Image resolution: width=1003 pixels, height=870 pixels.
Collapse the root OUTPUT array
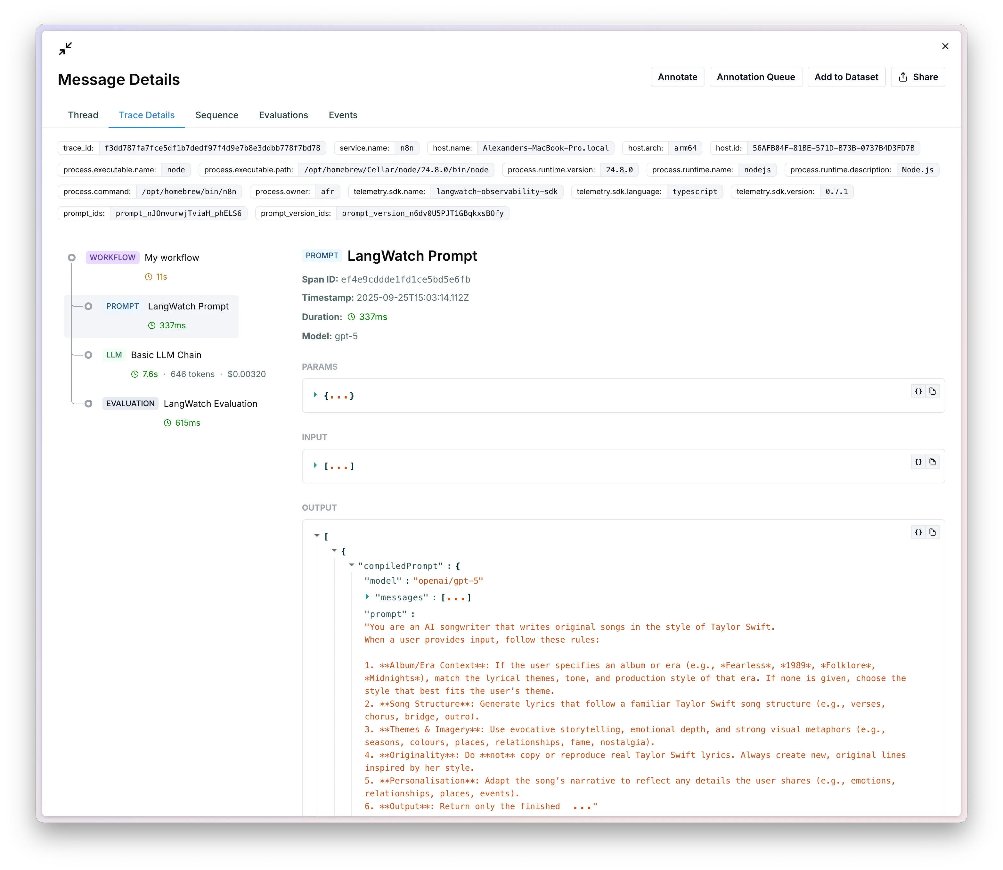pos(317,536)
